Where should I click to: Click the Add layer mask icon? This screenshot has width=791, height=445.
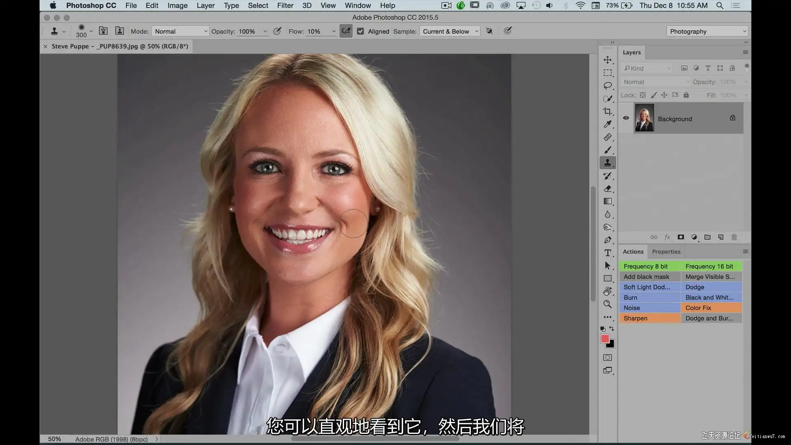(x=681, y=237)
